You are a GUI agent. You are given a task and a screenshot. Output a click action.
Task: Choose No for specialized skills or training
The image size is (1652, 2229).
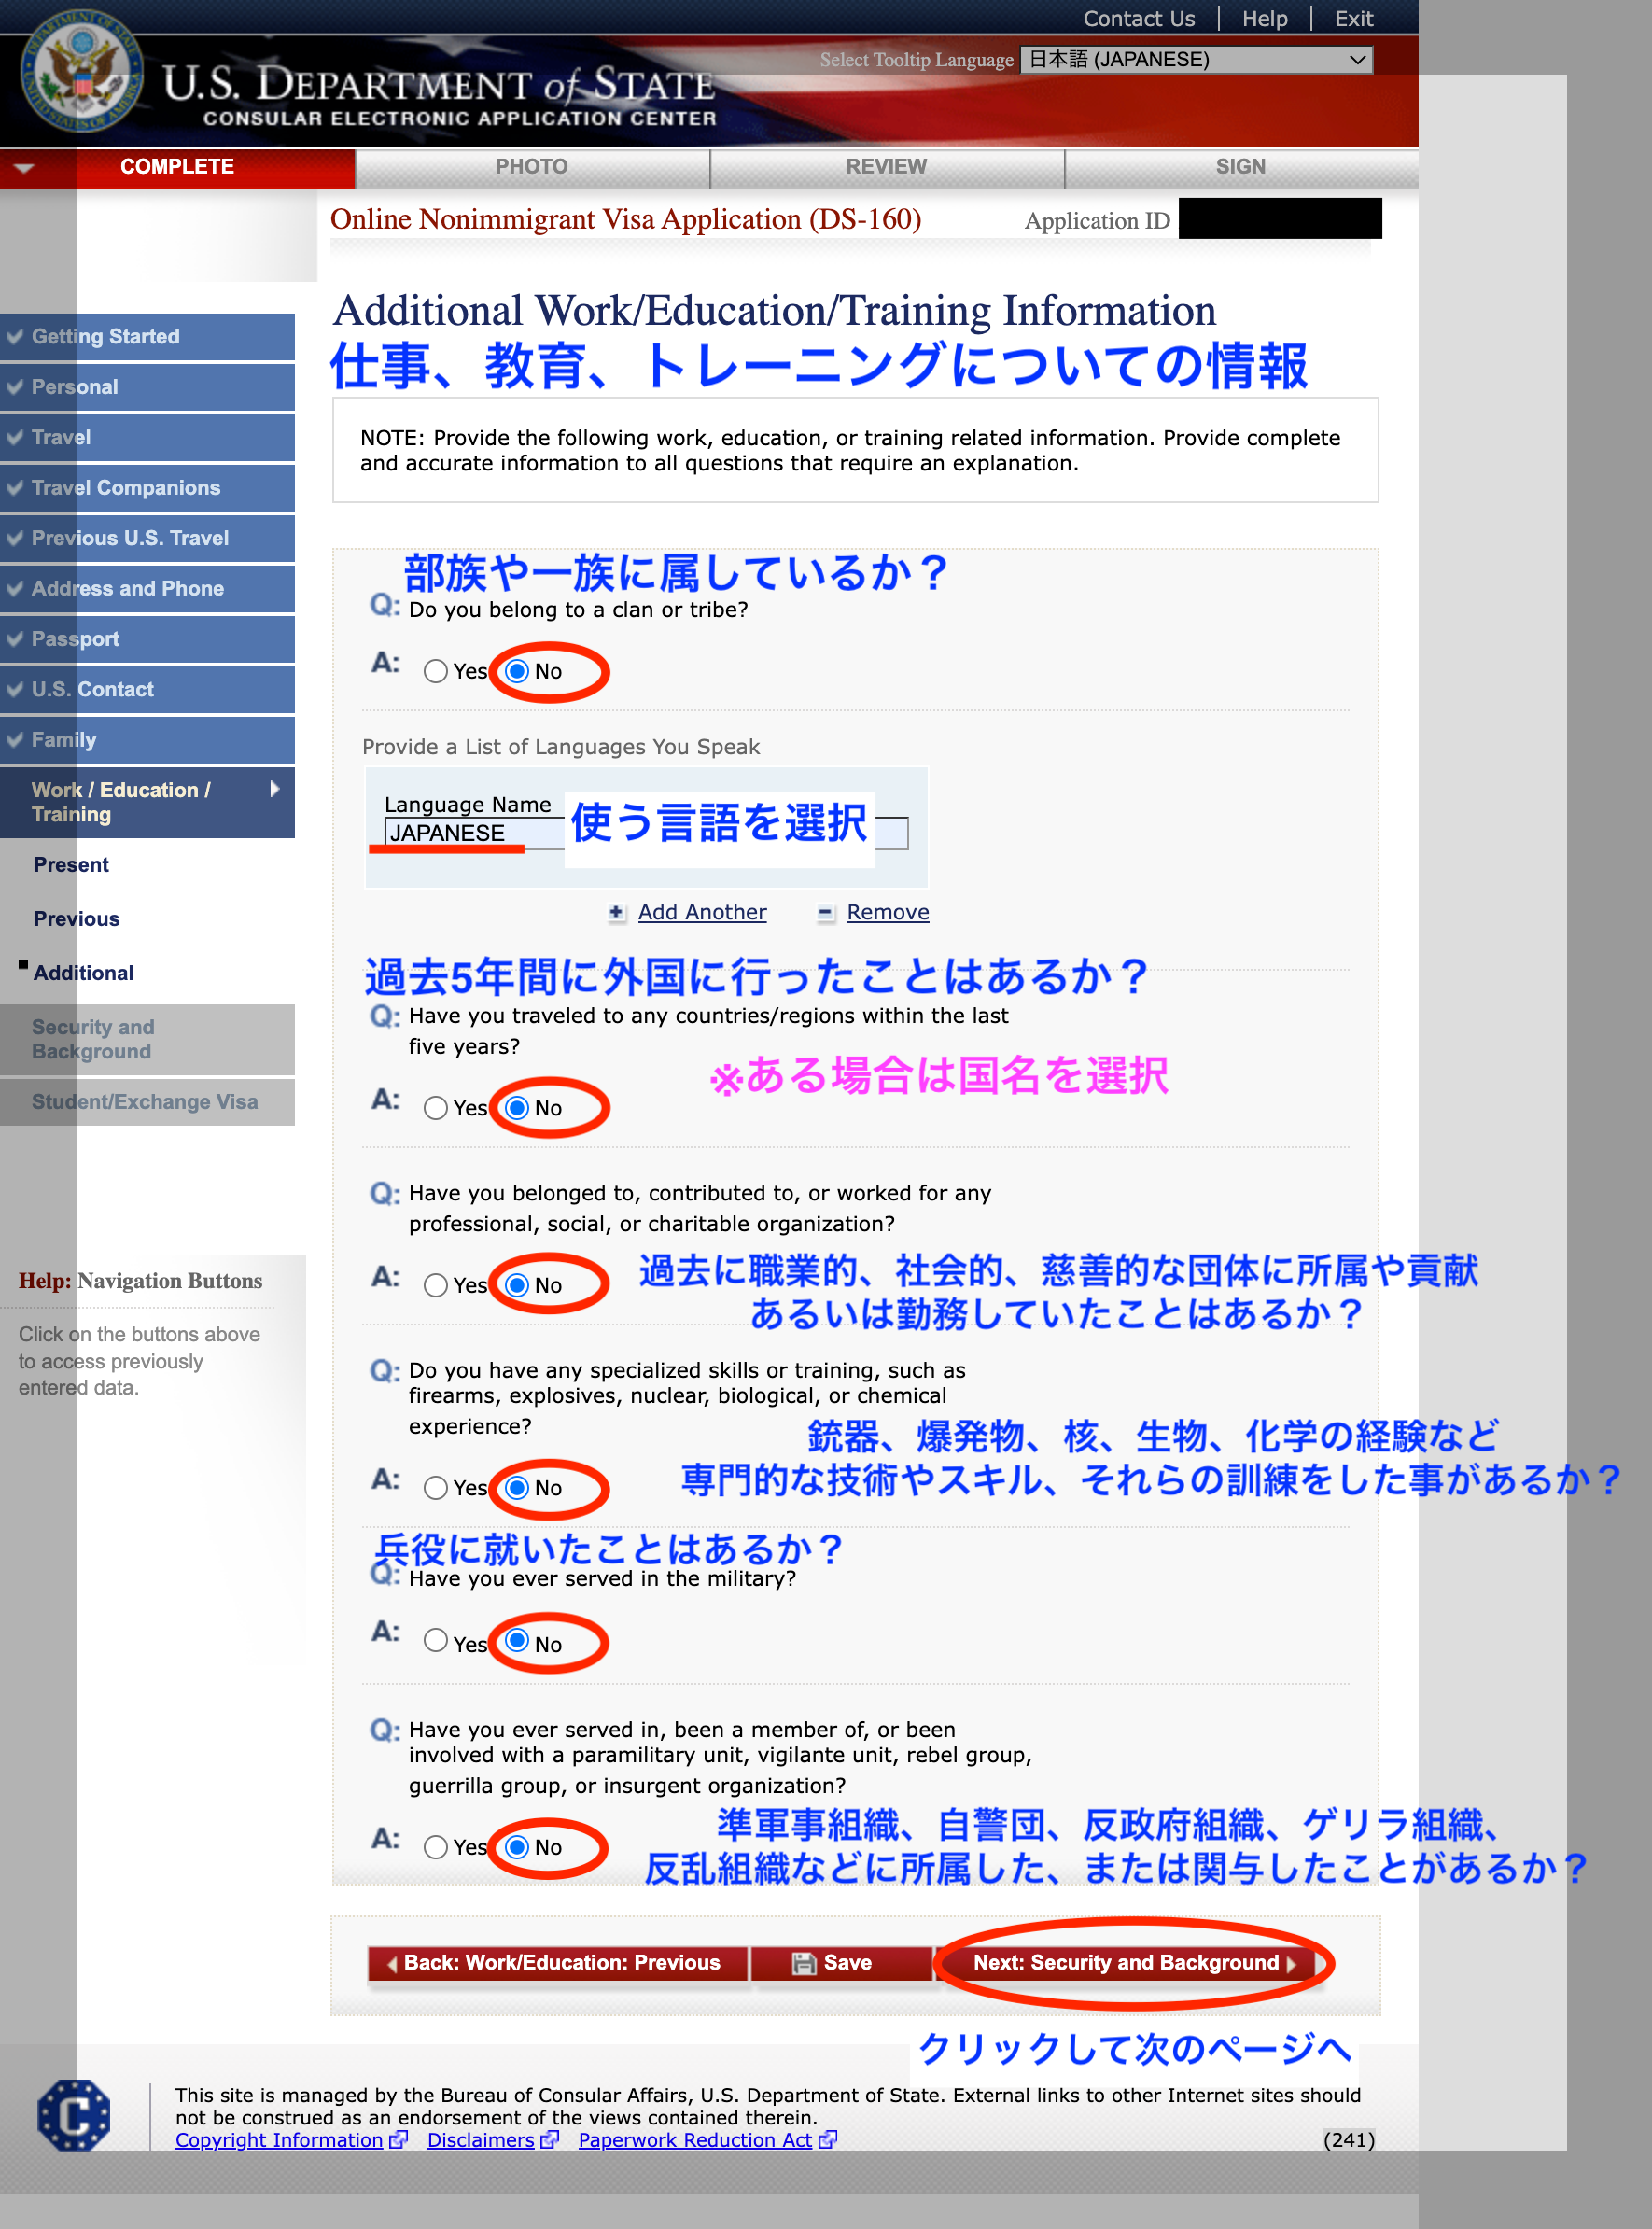(x=517, y=1487)
